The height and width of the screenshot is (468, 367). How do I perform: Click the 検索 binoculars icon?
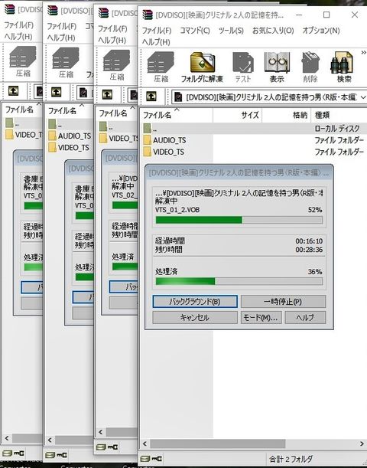tap(343, 67)
